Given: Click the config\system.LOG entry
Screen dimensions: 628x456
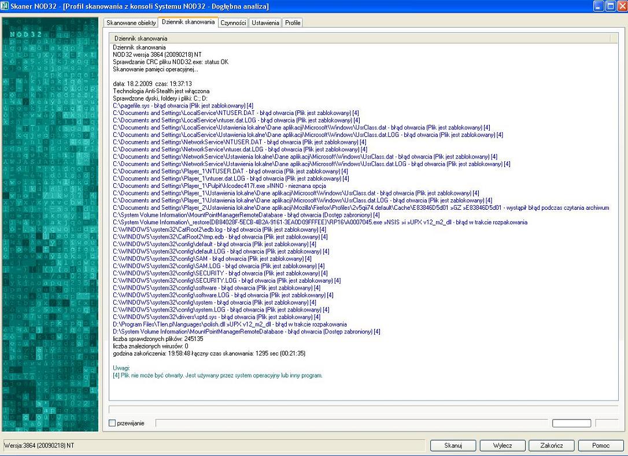Looking at the screenshot, I should 221,309.
